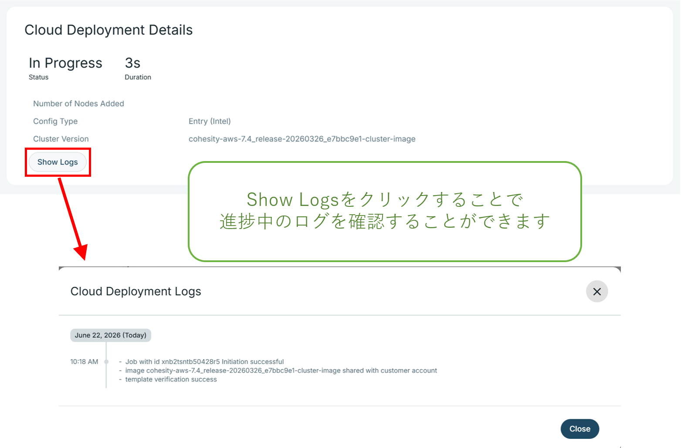Click the Cloud Deployment Details heading
Viewport: 681px width, 448px height.
pyautogui.click(x=108, y=30)
